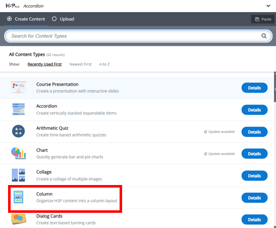Sort content types A to Z
This screenshot has height=228, width=276.
click(x=104, y=64)
